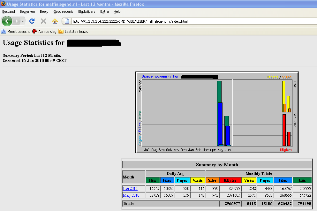Open the Jun 2010 statistics link
This screenshot has height=211, width=317.
pos(130,189)
